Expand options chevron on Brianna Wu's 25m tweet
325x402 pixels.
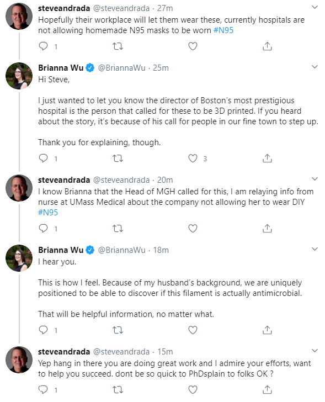(x=315, y=67)
